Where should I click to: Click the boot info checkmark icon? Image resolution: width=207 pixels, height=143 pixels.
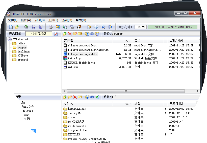(x=56, y=34)
